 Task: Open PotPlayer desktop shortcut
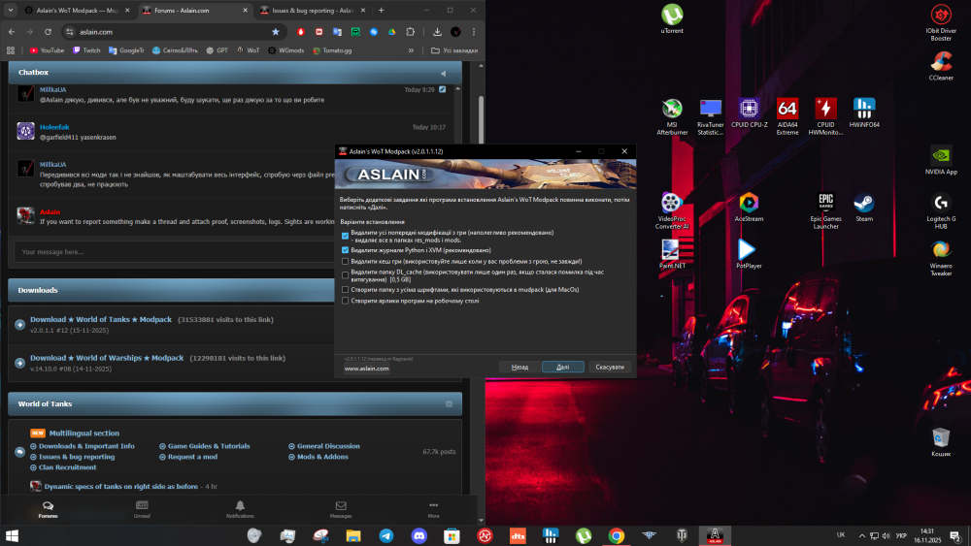pos(749,254)
